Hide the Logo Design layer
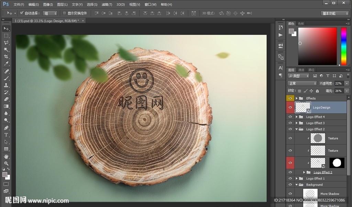The height and width of the screenshot is (207, 352). [290, 107]
